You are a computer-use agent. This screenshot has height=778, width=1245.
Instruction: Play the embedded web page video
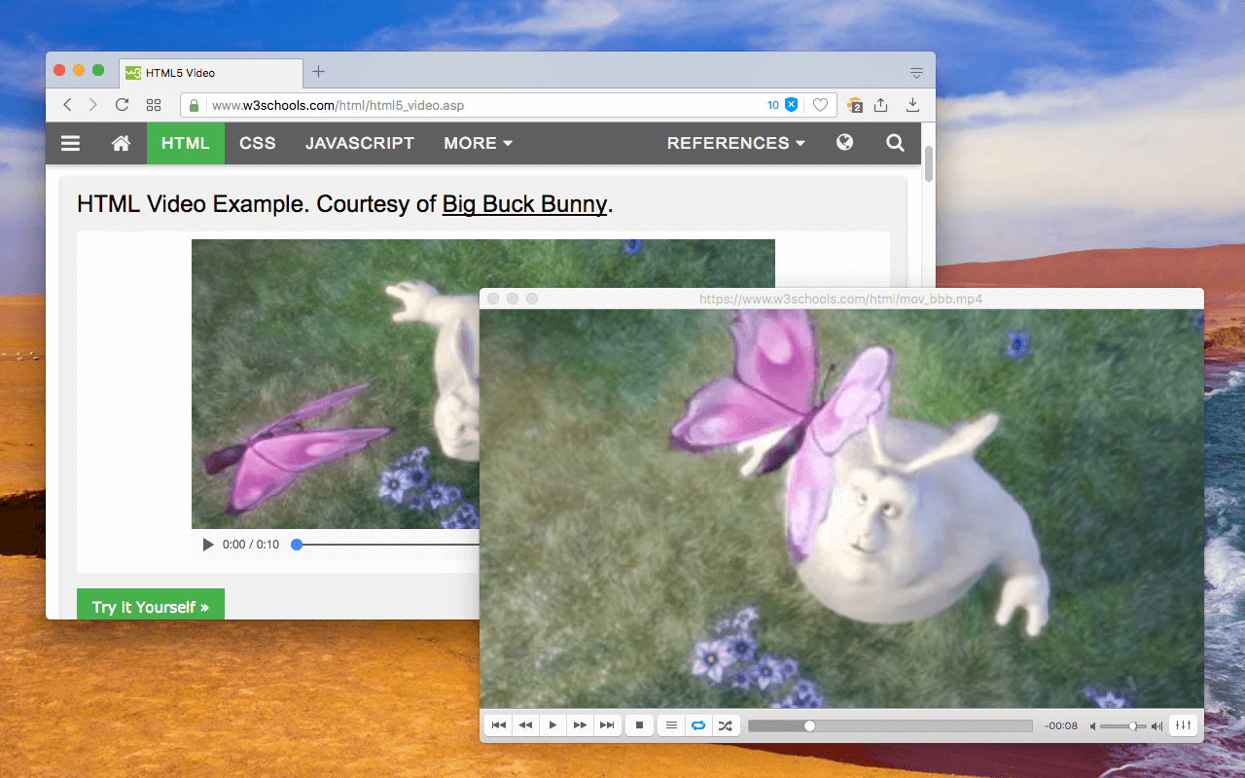207,545
